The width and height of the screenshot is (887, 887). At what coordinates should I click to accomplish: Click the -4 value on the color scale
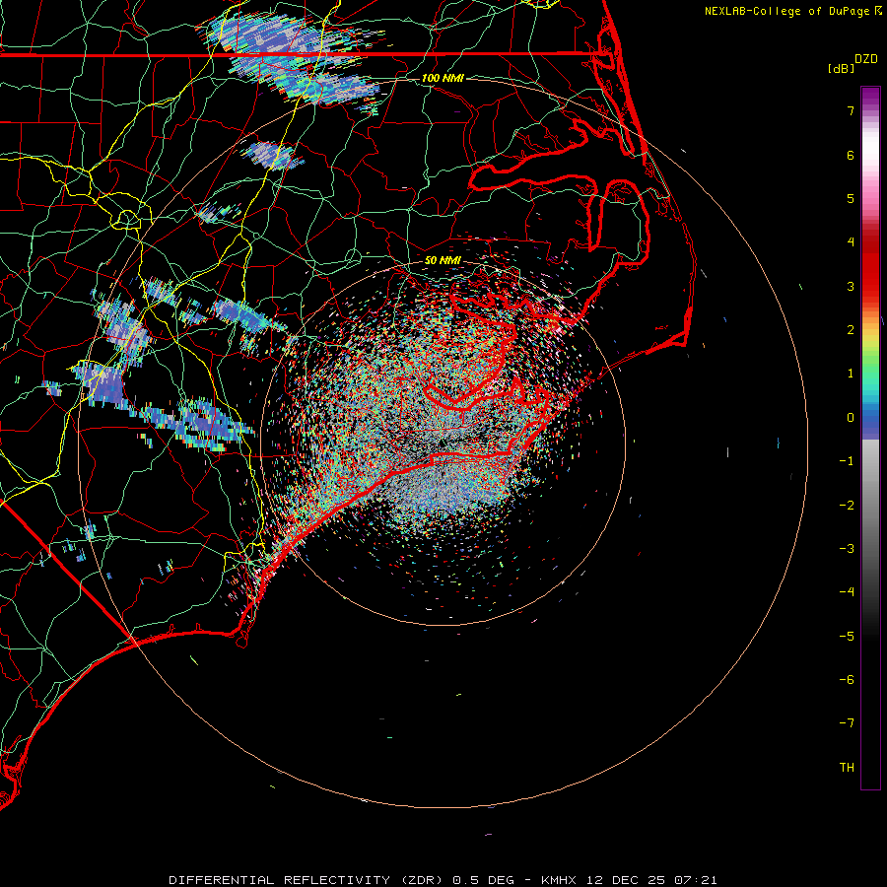pos(847,592)
